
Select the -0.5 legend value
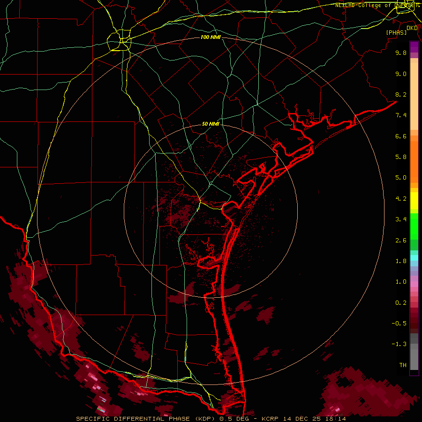coord(399,324)
